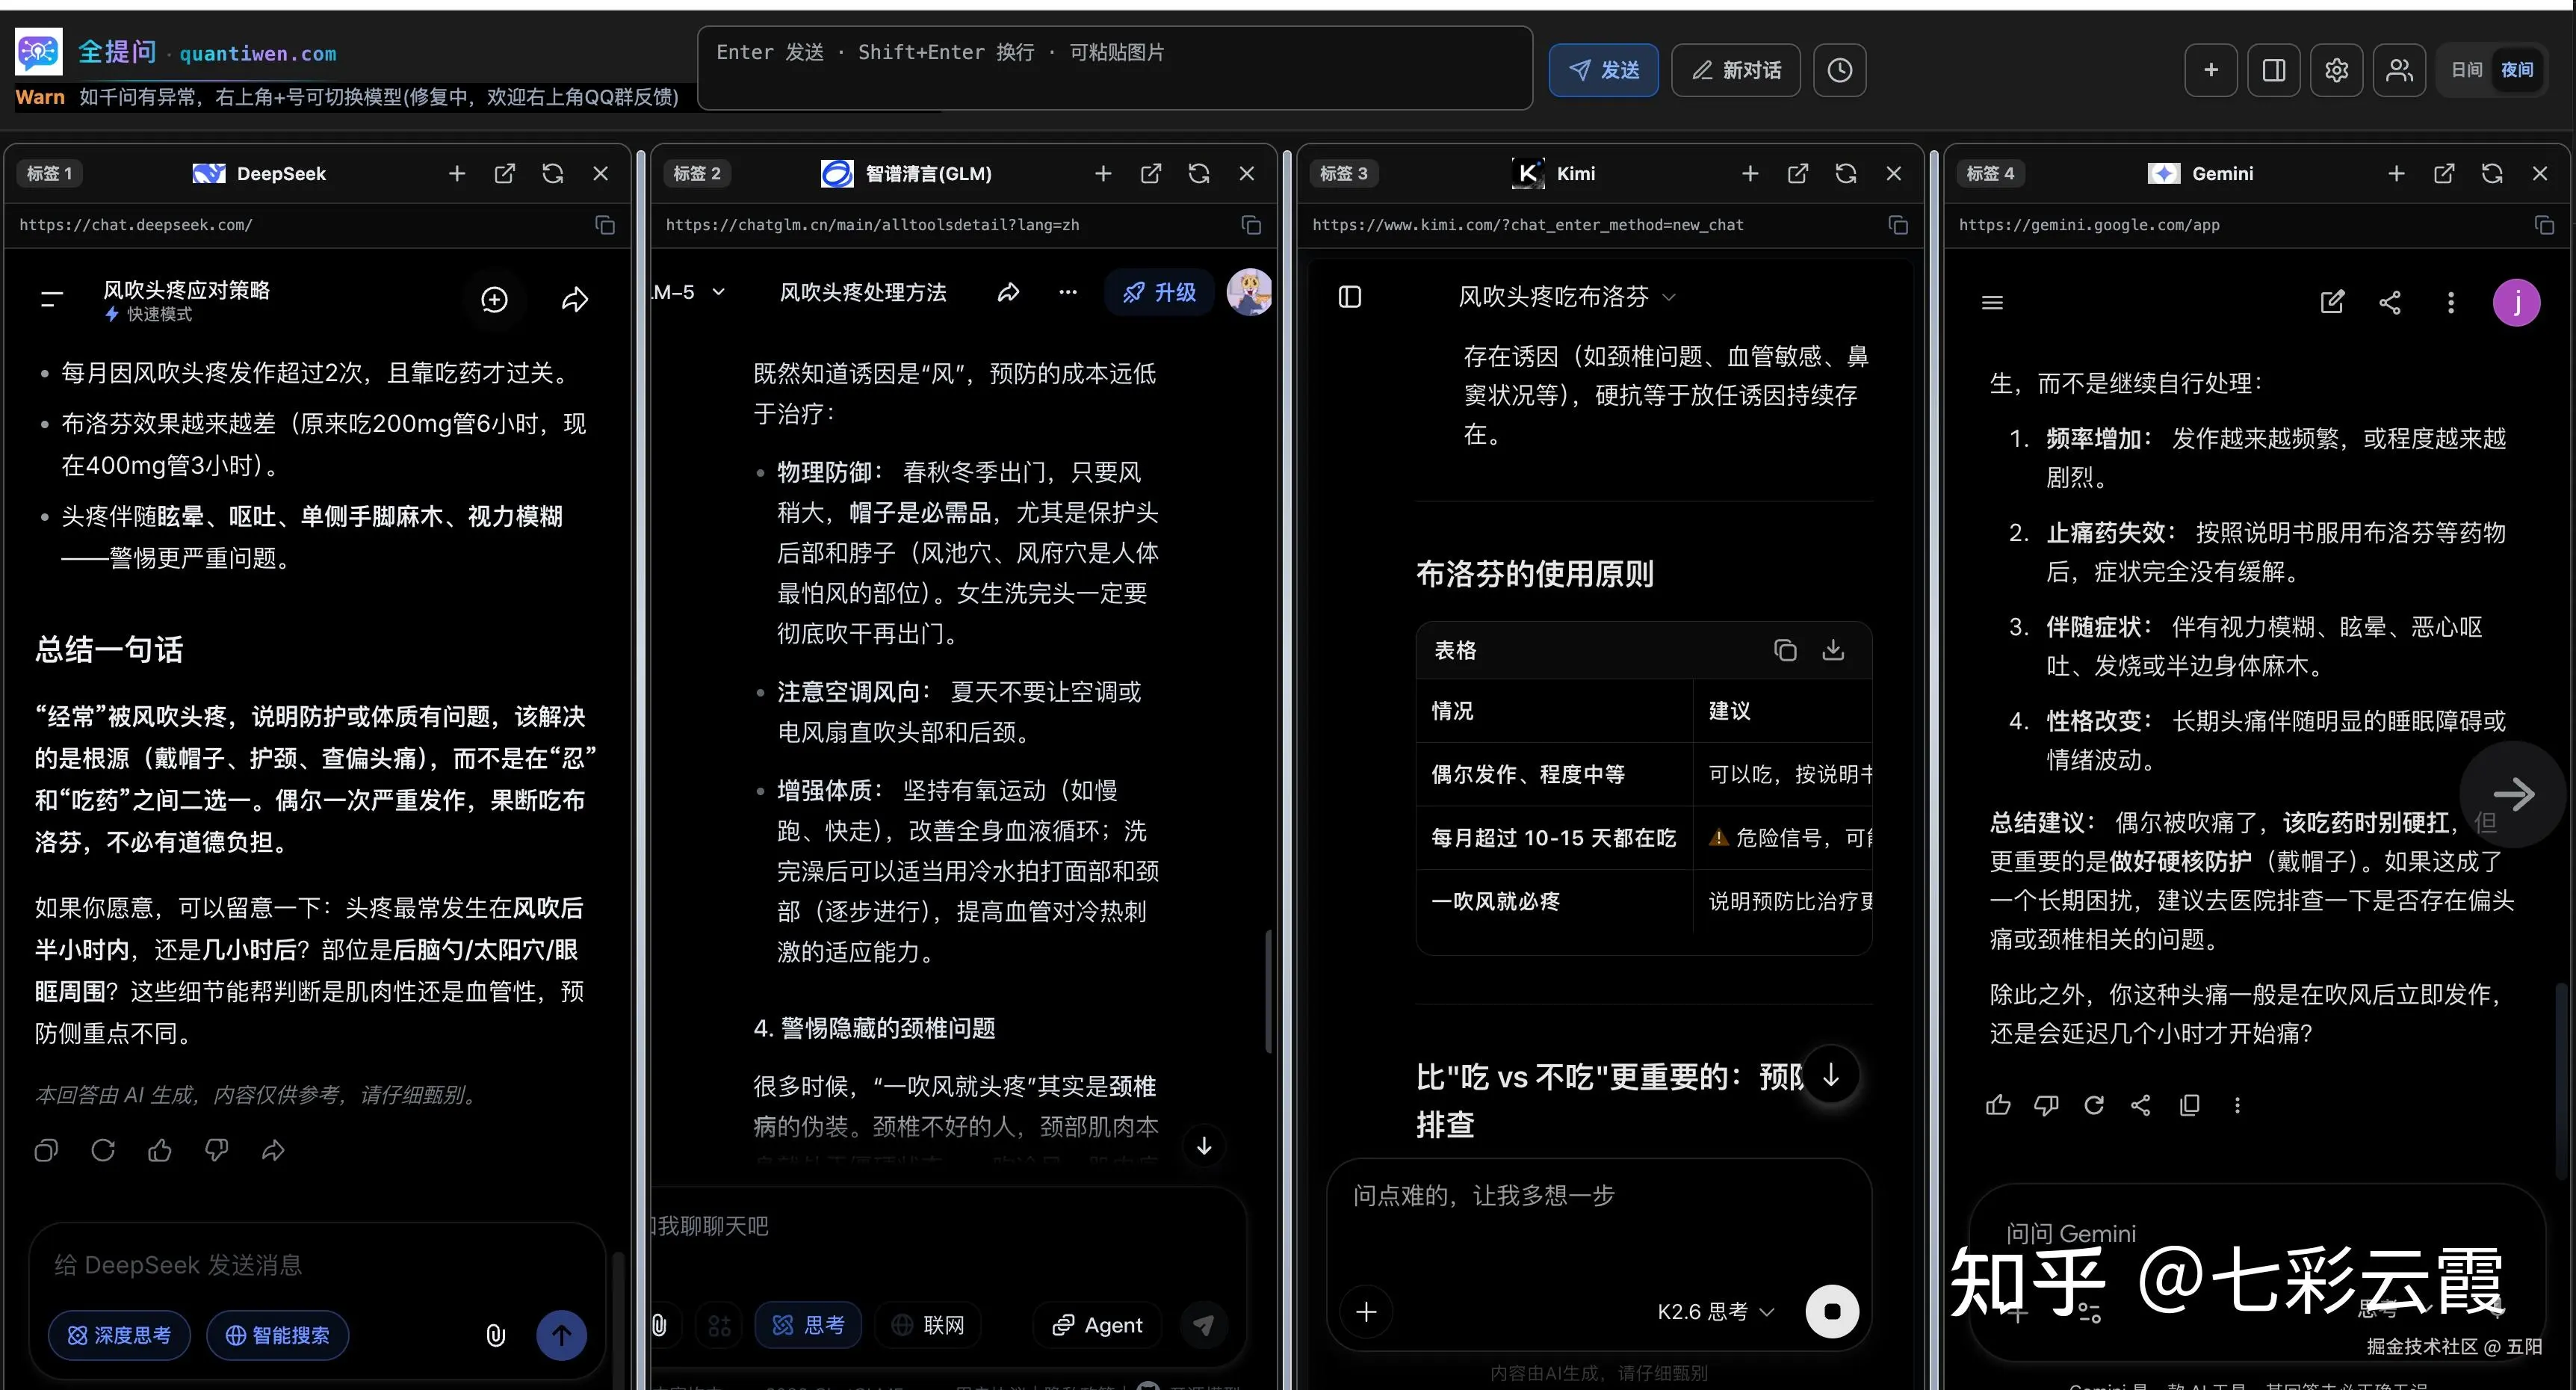Viewport: 2576px width, 1390px height.
Task: Regenerate the DeepSeek answer
Action: [103, 1150]
